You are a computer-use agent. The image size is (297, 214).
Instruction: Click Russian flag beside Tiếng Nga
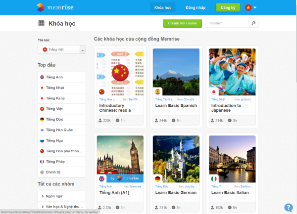(42, 141)
